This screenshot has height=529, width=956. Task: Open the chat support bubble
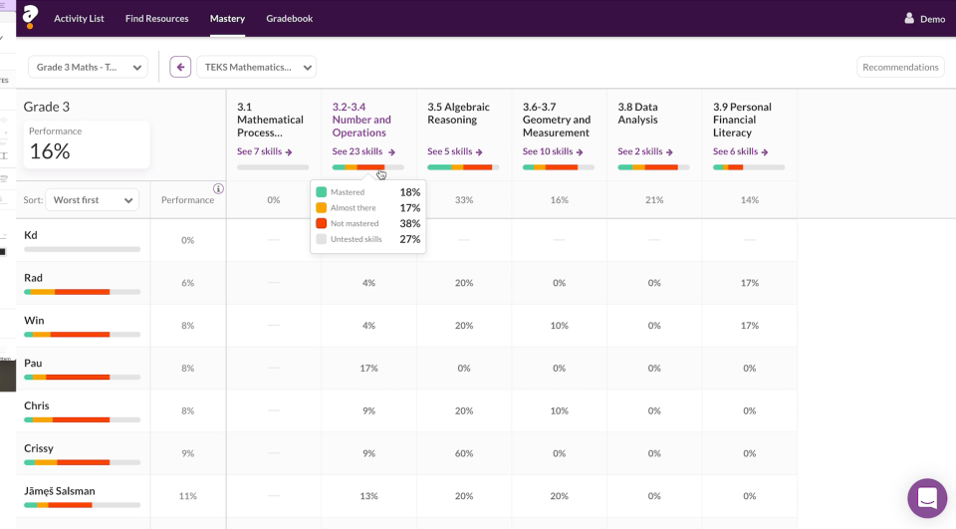pyautogui.click(x=926, y=498)
